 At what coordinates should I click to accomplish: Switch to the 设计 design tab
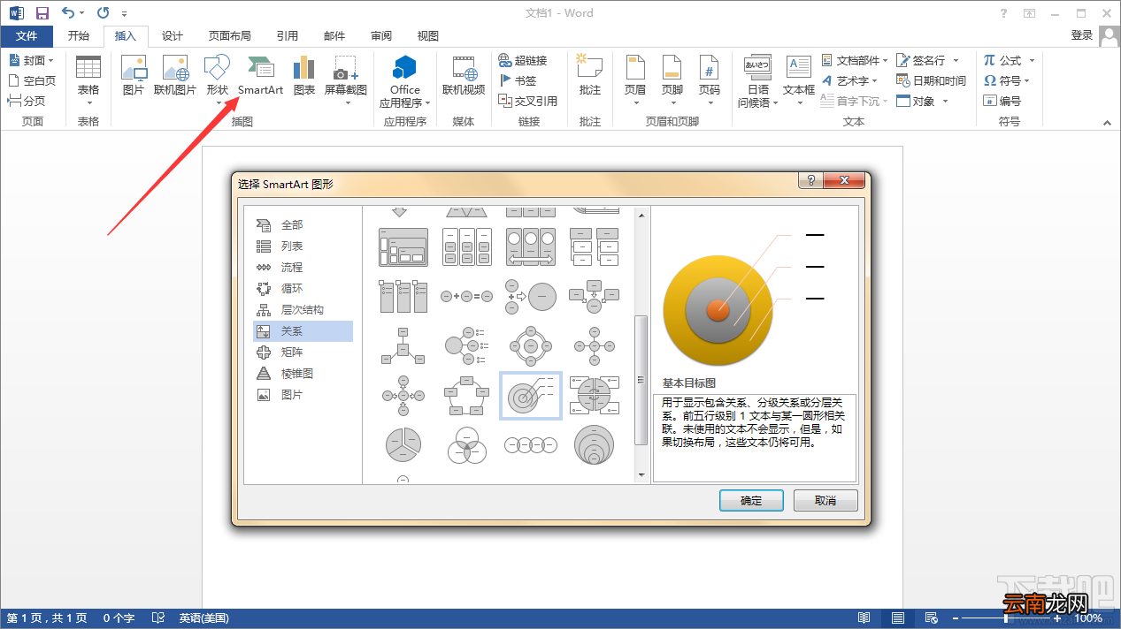coord(173,36)
